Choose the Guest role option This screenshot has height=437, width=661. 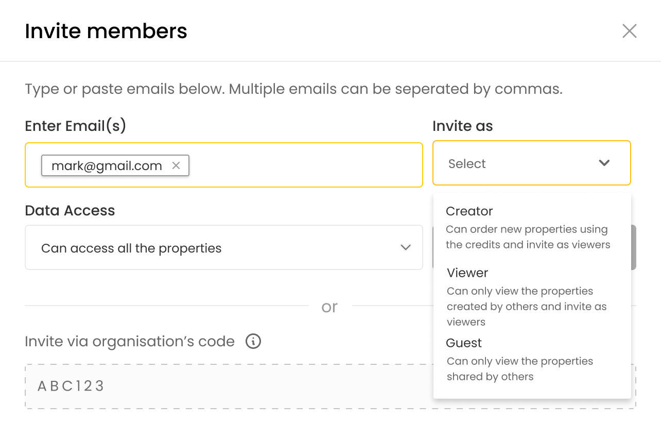(464, 343)
